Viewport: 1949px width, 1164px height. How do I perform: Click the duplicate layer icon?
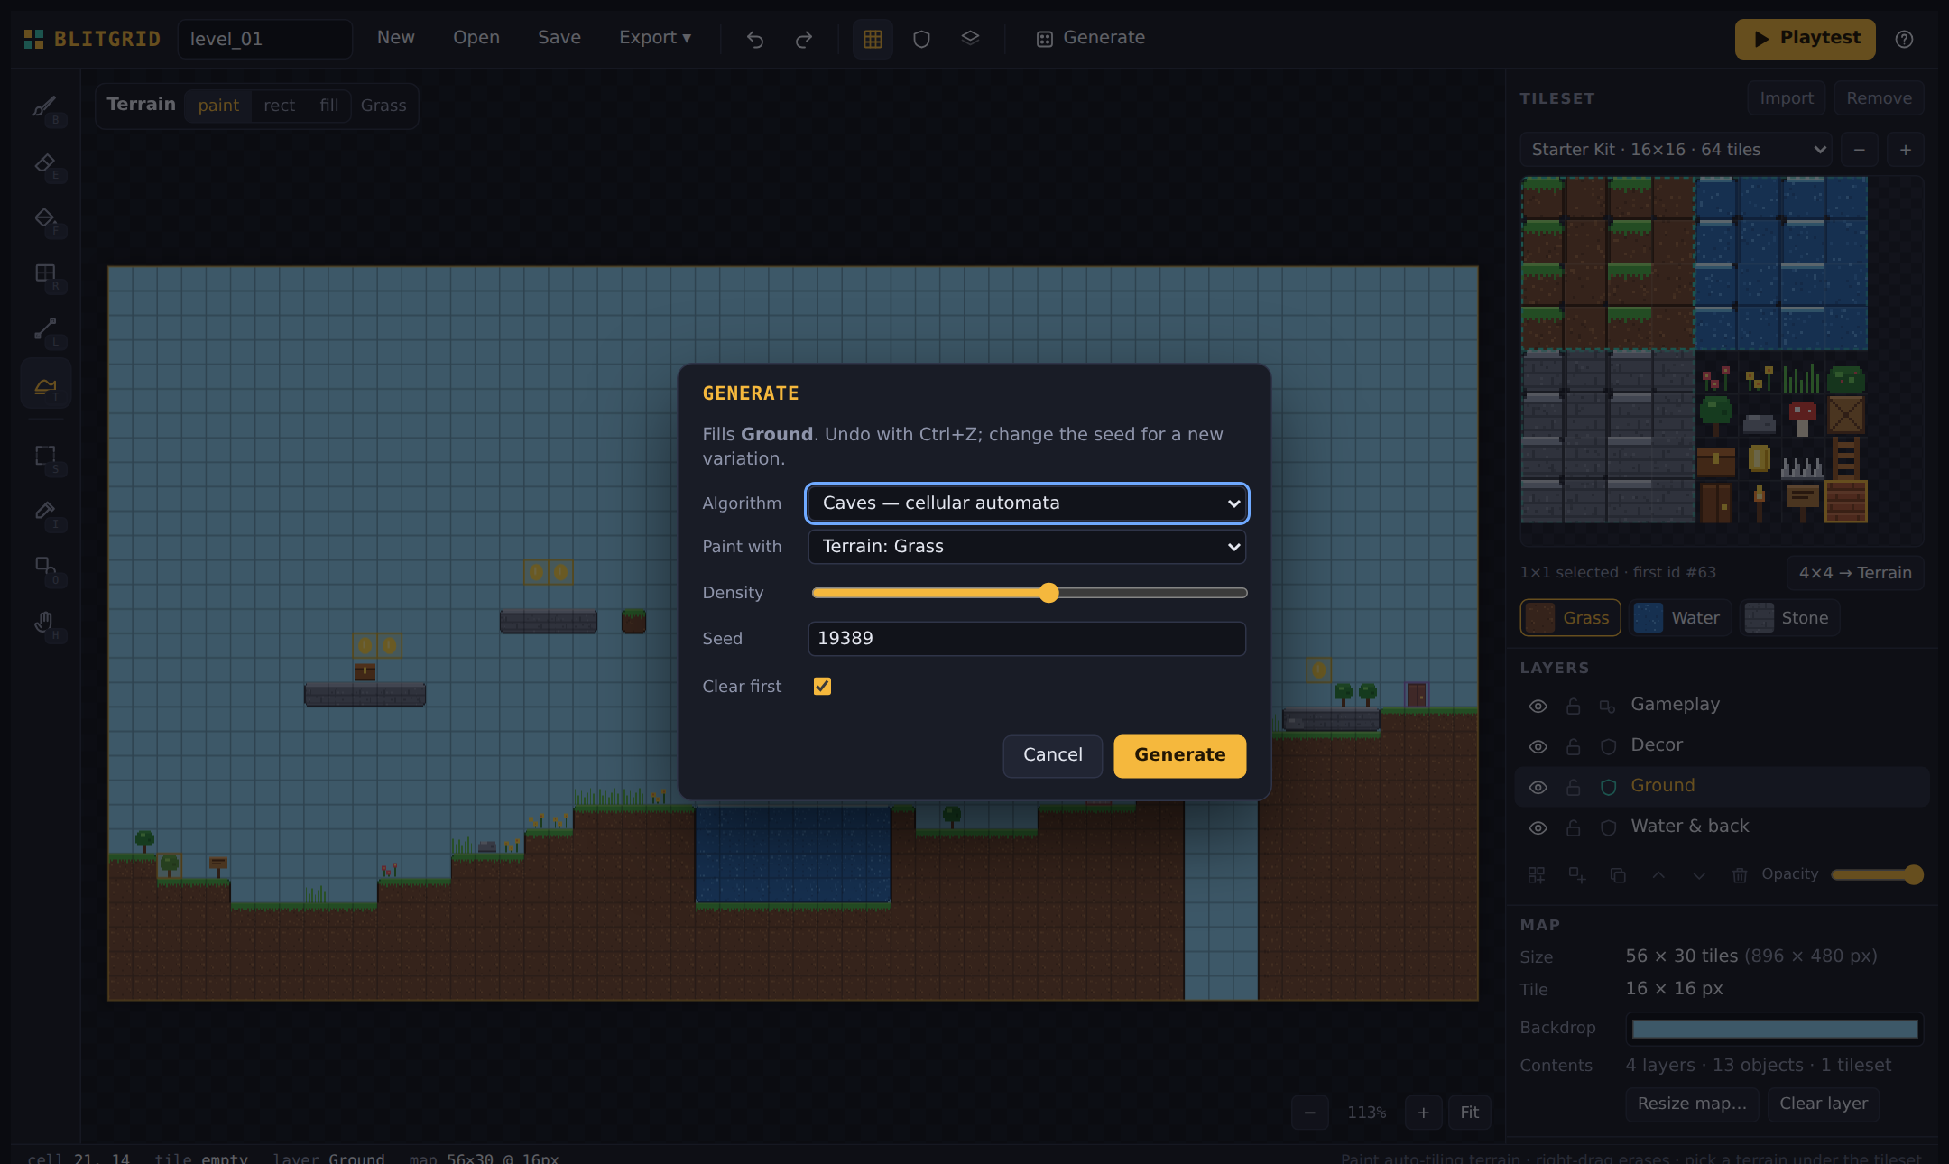tap(1618, 875)
